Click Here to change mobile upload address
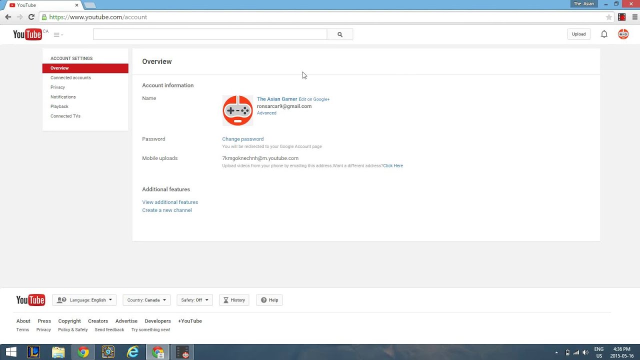The width and height of the screenshot is (640, 360). [x=393, y=165]
